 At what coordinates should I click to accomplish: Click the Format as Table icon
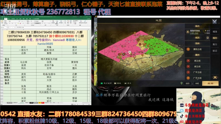tap(57, 22)
